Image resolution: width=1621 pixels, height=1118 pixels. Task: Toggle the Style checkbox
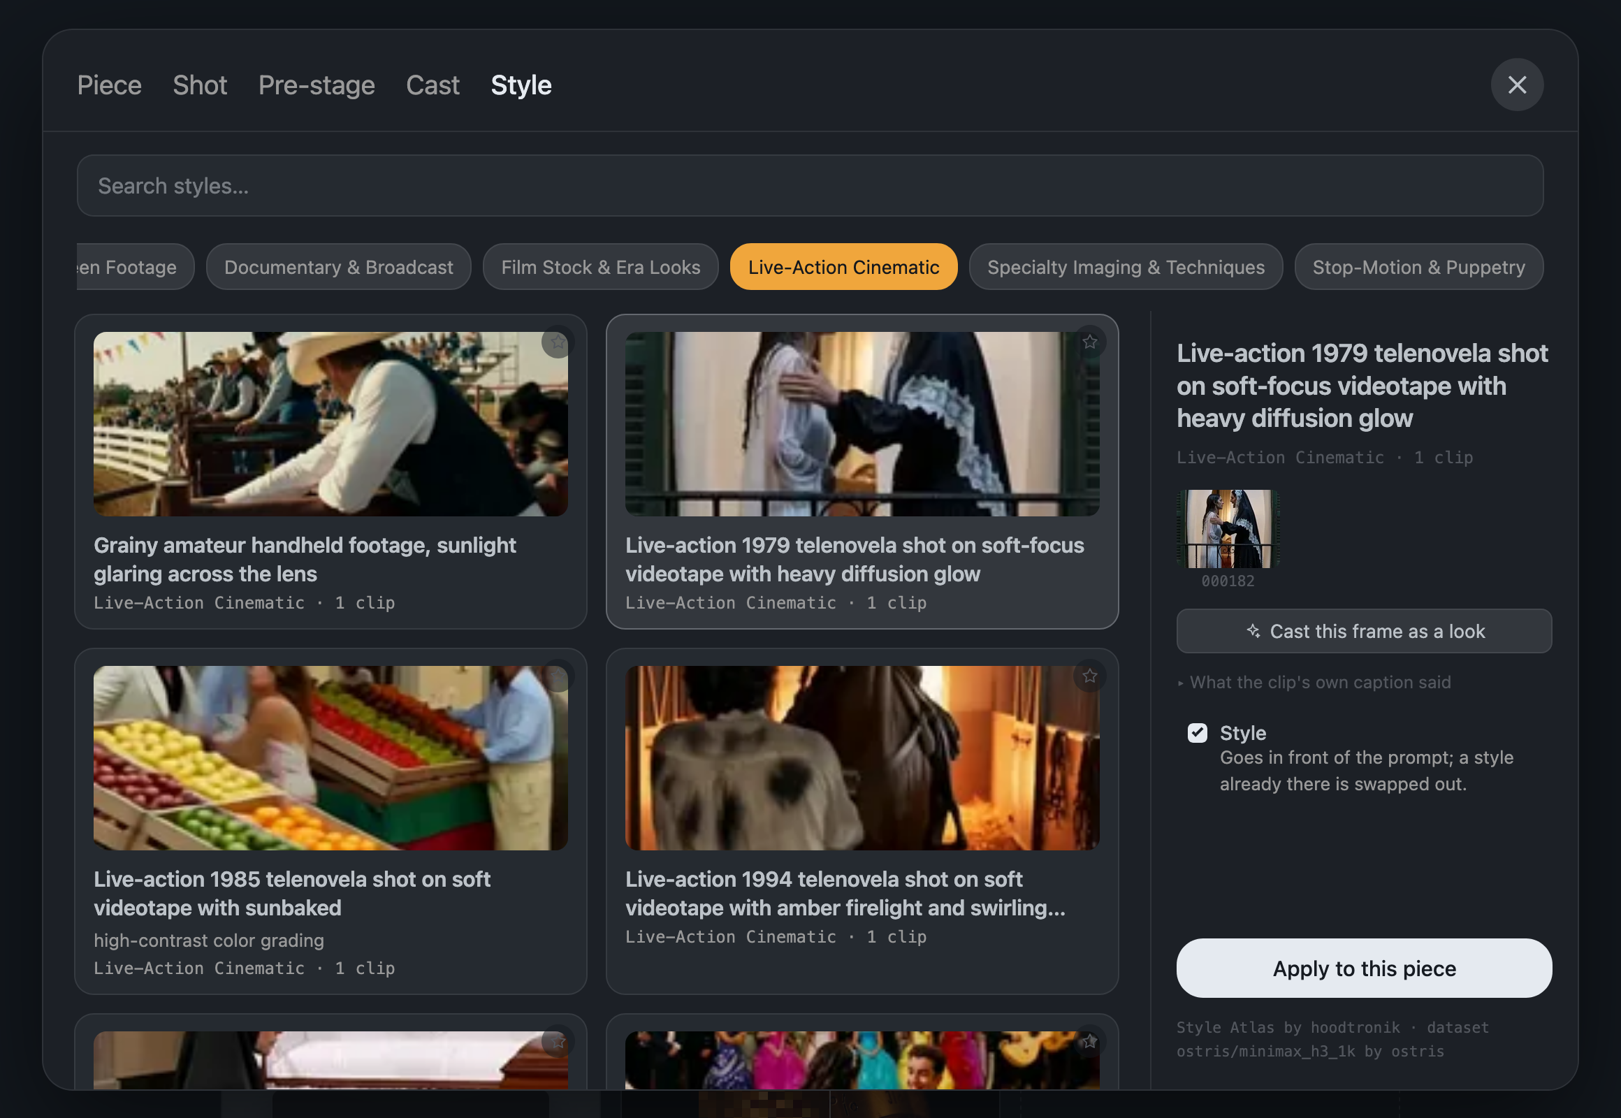coord(1197,733)
